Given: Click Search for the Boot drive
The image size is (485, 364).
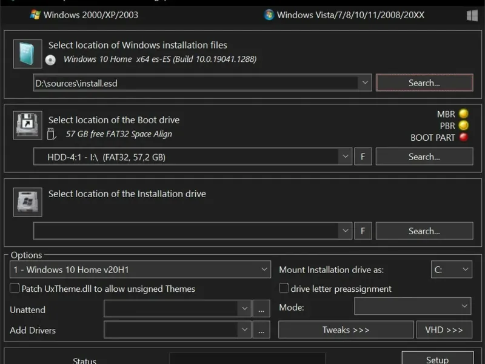Looking at the screenshot, I should coord(424,157).
